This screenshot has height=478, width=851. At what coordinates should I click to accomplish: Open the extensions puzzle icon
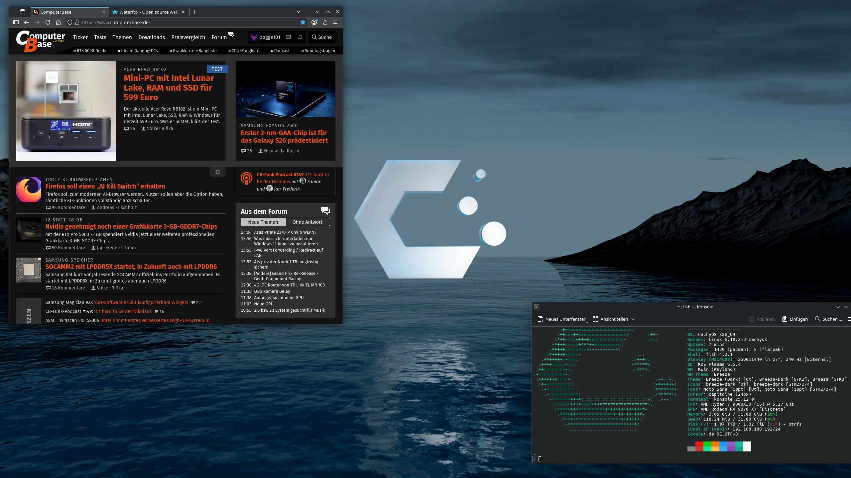pos(325,22)
